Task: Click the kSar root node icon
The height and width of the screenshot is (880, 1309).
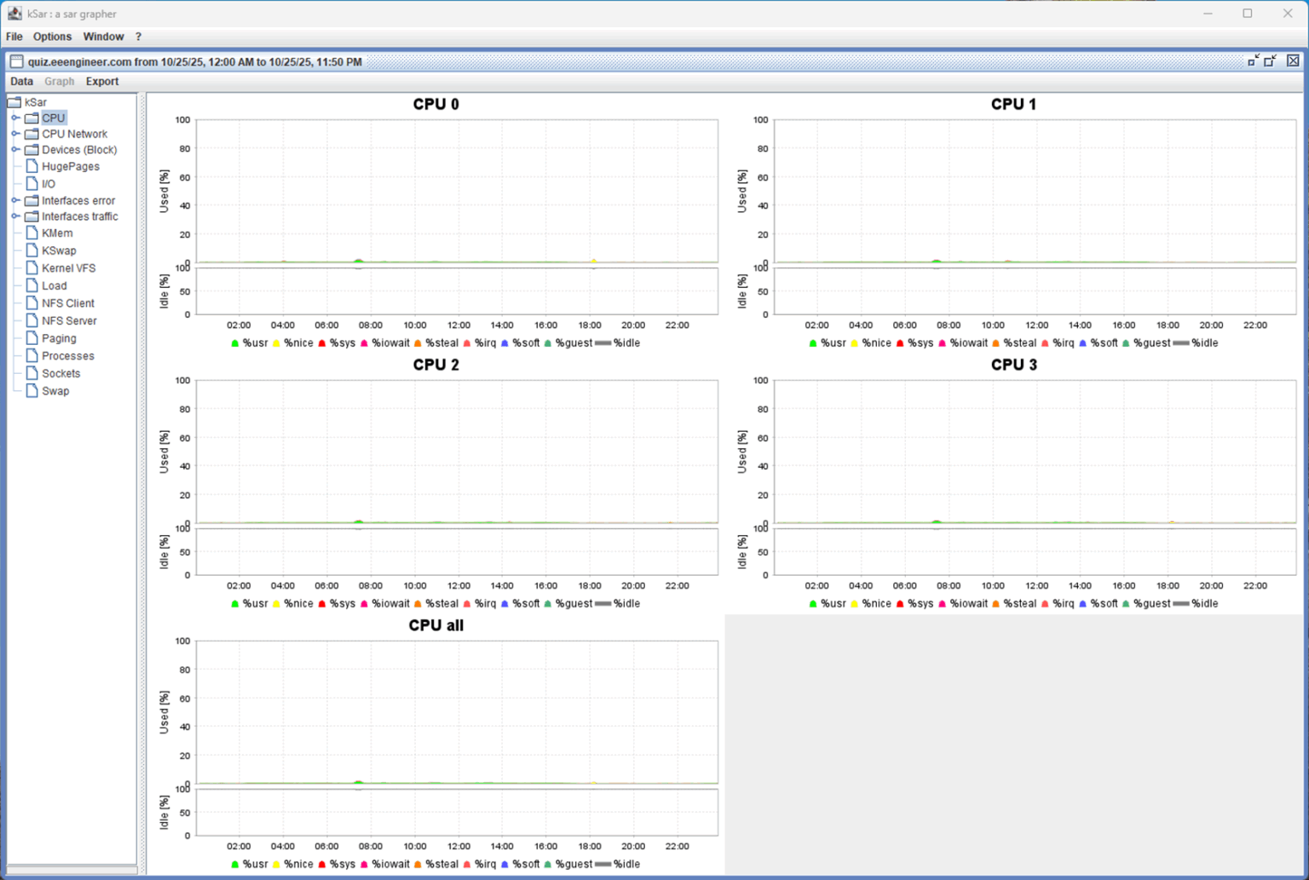Action: 14,101
